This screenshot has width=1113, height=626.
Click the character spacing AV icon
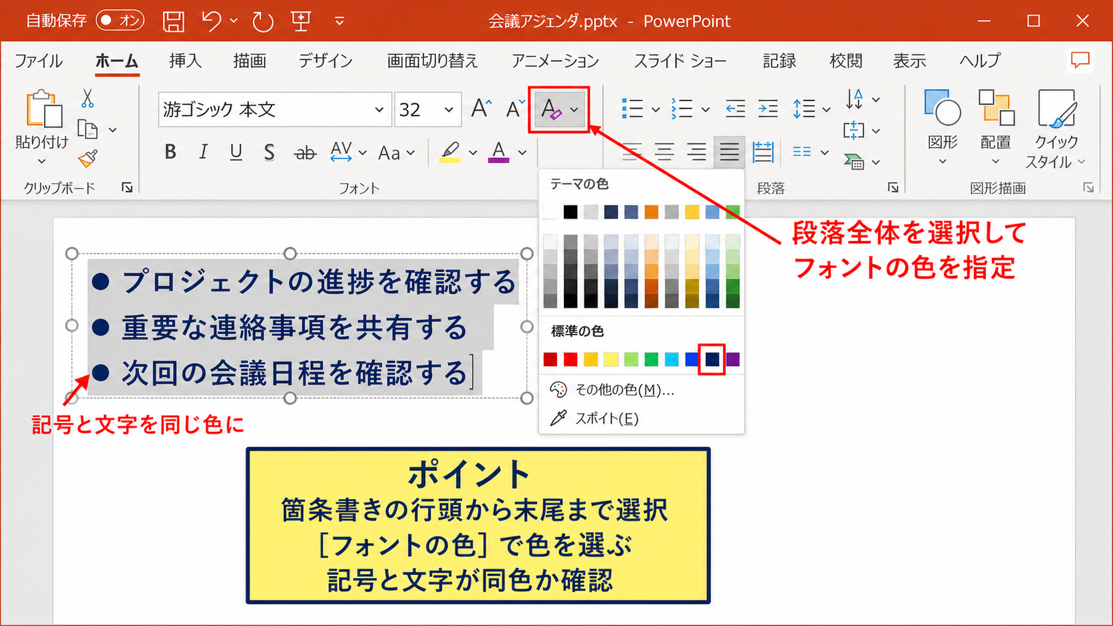click(x=341, y=152)
